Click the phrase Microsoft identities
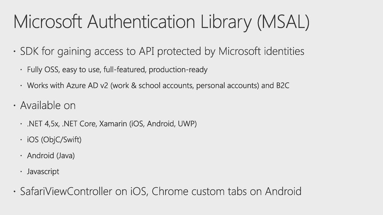 point(261,52)
